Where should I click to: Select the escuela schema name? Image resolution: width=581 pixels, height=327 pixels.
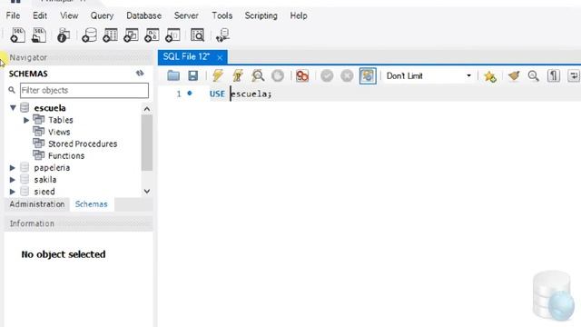50,108
